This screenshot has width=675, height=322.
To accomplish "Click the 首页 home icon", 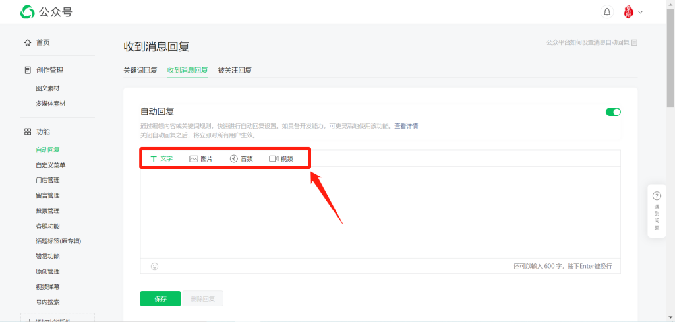I will point(28,42).
